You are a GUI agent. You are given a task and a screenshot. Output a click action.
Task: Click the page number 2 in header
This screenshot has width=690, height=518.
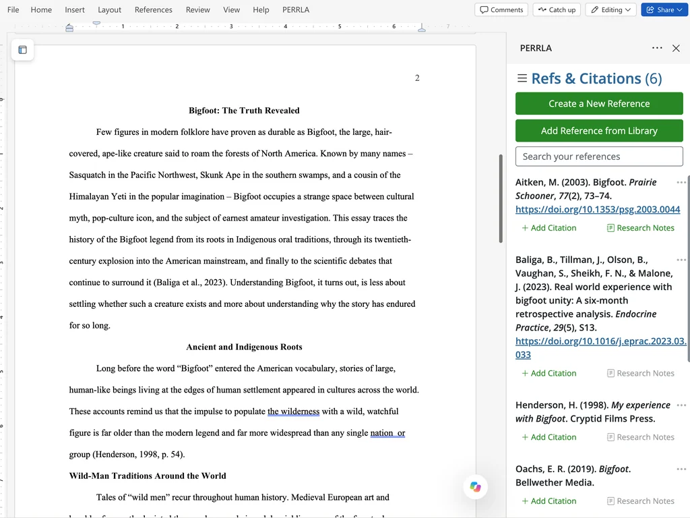pos(417,78)
